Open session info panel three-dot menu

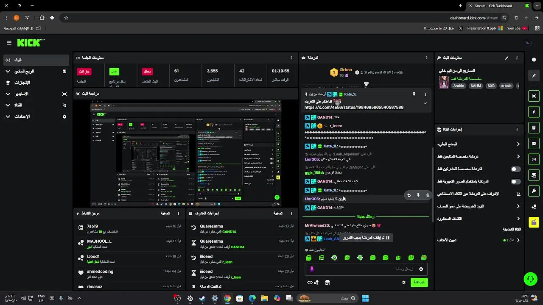[291, 58]
